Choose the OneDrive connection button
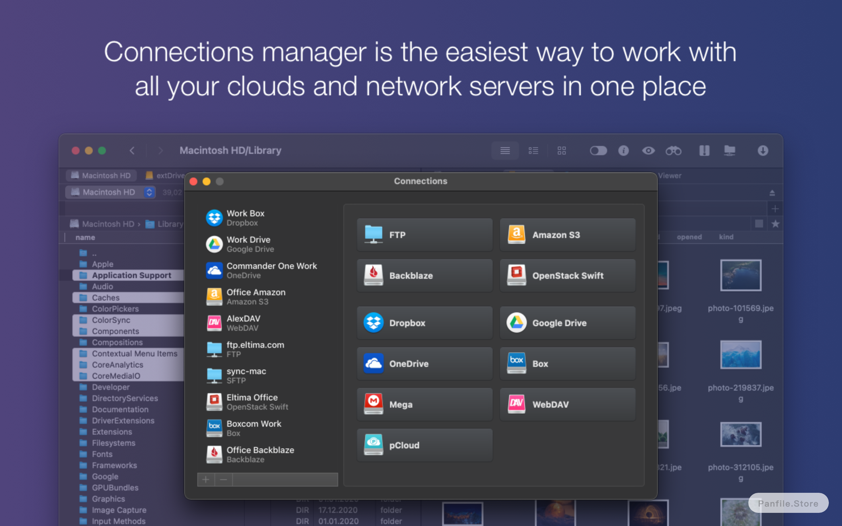The image size is (842, 526). 425,364
